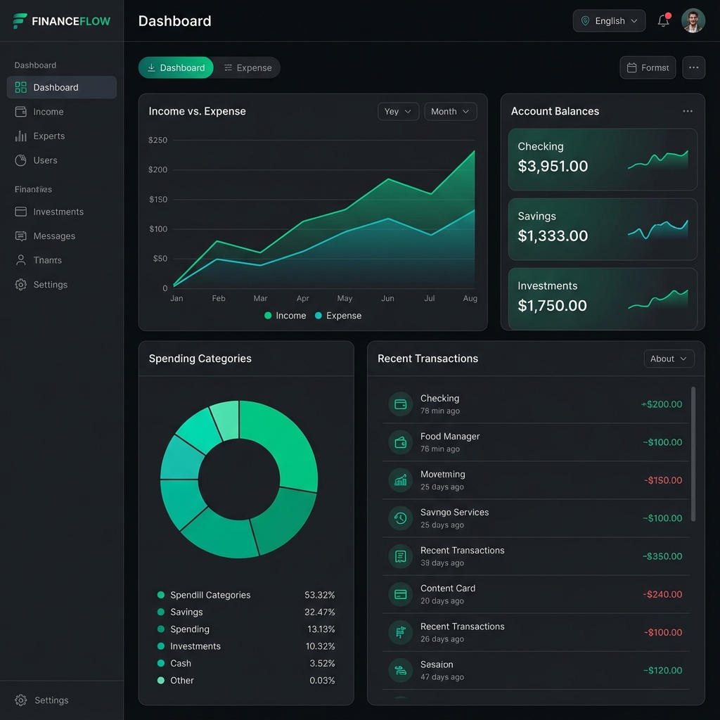Select the Income item in the sidebar
The height and width of the screenshot is (720, 720).
point(48,111)
